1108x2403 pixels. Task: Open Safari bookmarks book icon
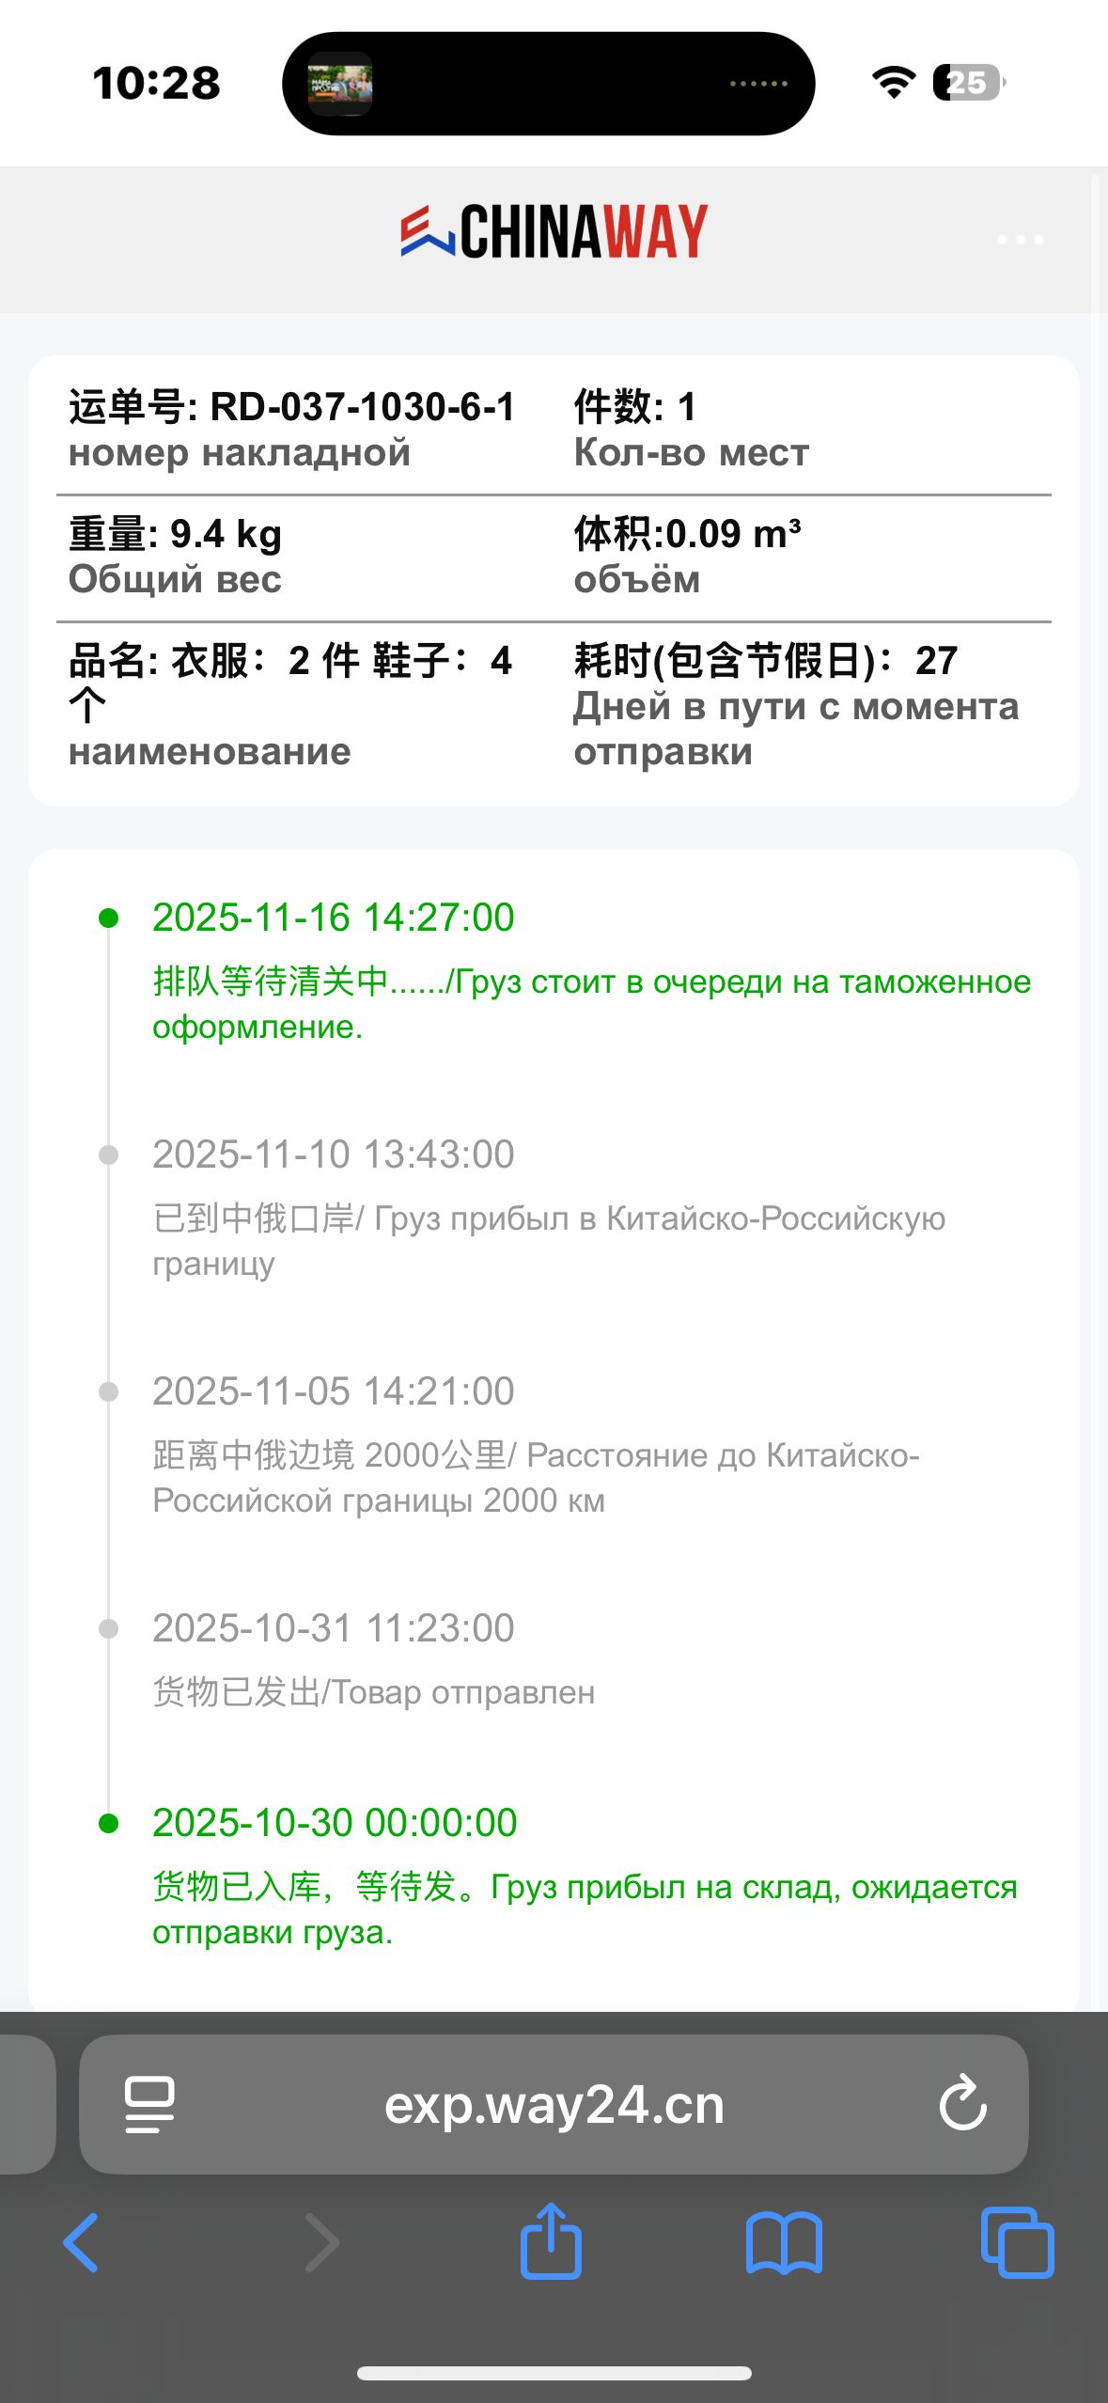coord(784,2243)
